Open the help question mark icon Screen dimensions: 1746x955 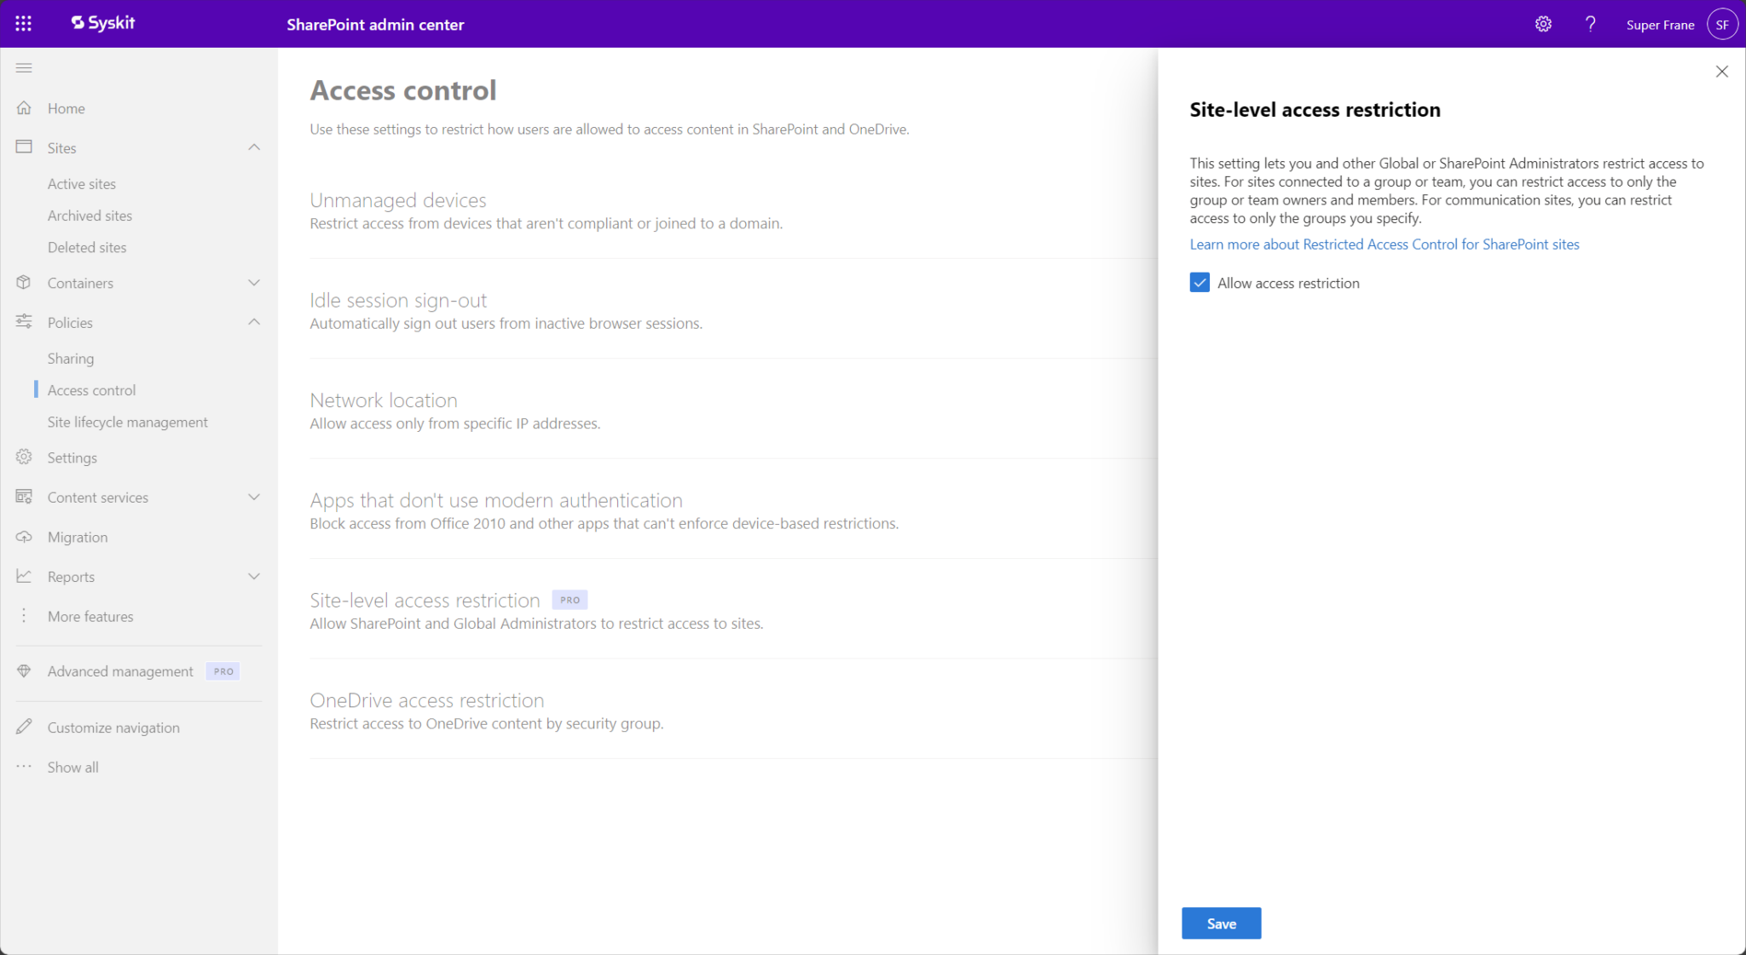pos(1590,24)
